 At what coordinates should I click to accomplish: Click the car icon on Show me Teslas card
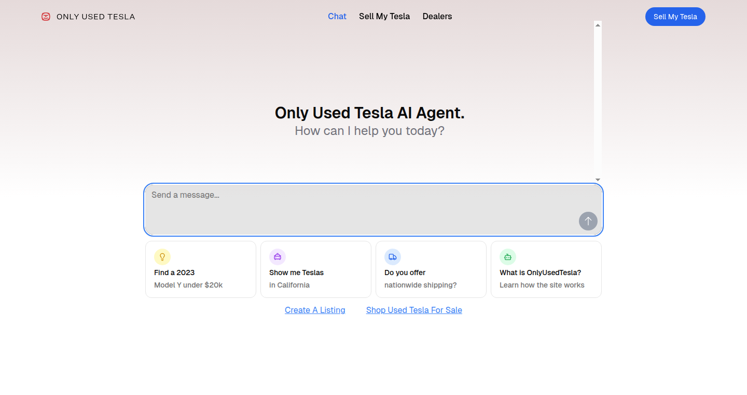[x=278, y=257]
